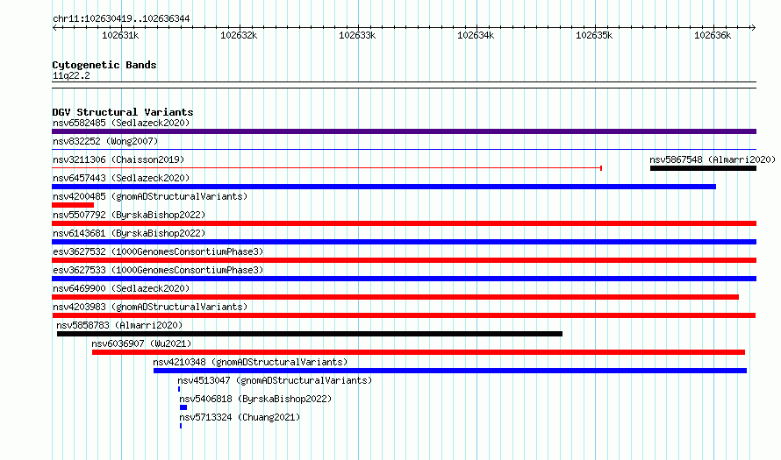
Task: Open the nsv4200485 (gnomADStructuralVariants) label
Action: tap(150, 196)
